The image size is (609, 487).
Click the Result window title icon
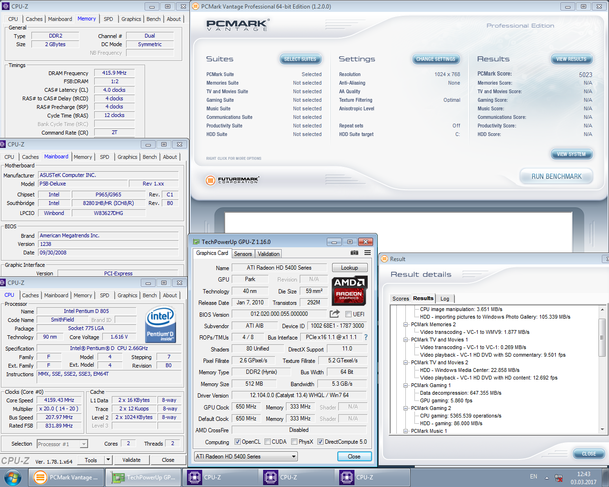(384, 259)
